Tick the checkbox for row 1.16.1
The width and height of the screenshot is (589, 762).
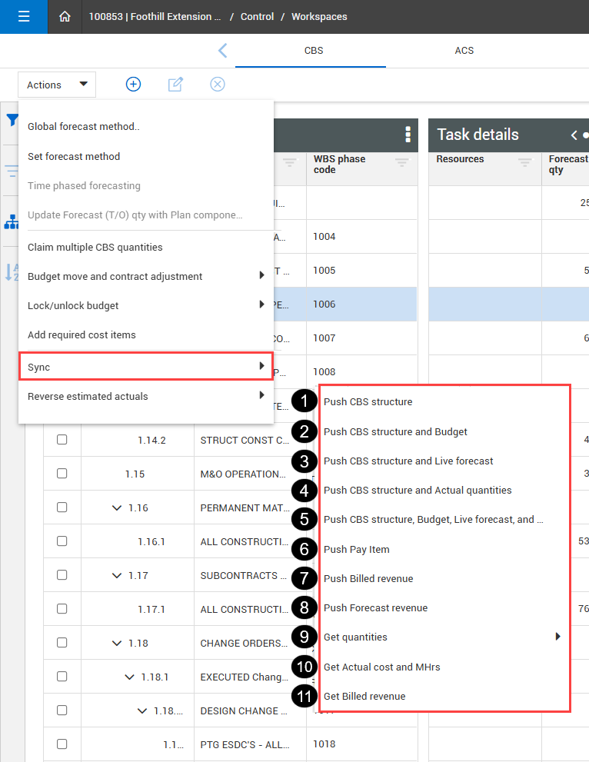[62, 541]
